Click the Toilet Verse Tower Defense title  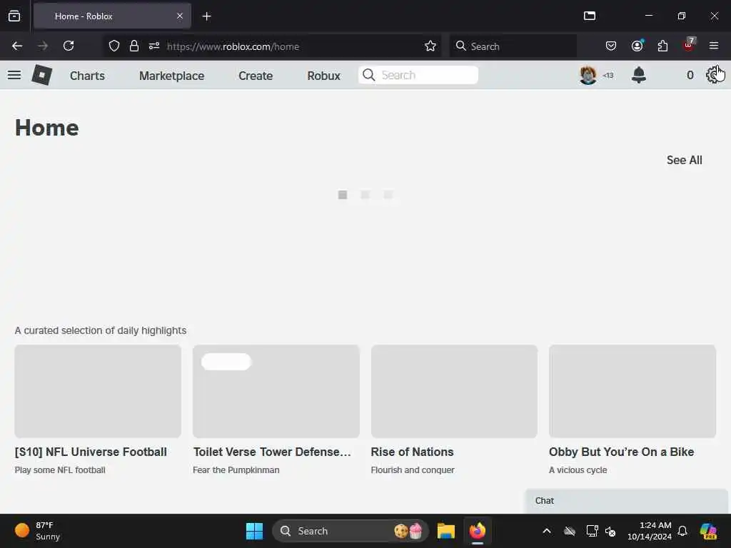pos(272,452)
